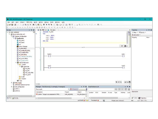This screenshot has height=119, width=158.
Task: Open the Help menu
Action: [63, 22]
